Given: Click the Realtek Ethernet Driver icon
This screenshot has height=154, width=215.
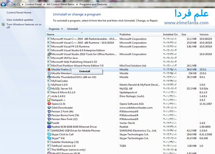Looking at the screenshot, I should [49, 127].
